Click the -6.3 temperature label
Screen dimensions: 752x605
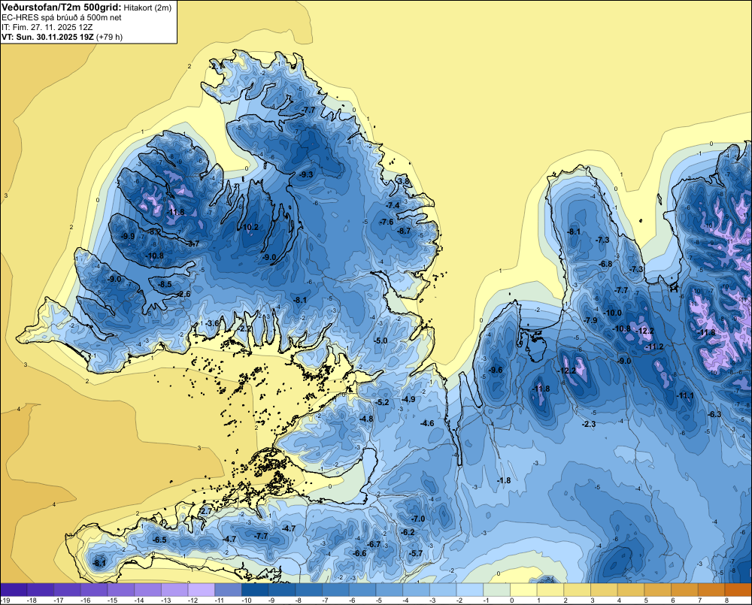(x=714, y=415)
